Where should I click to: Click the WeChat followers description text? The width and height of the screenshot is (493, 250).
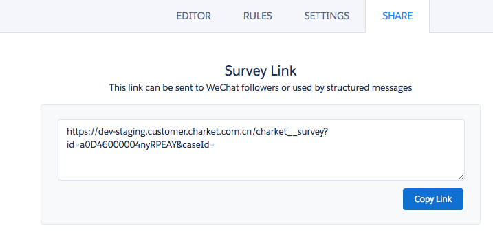point(261,88)
